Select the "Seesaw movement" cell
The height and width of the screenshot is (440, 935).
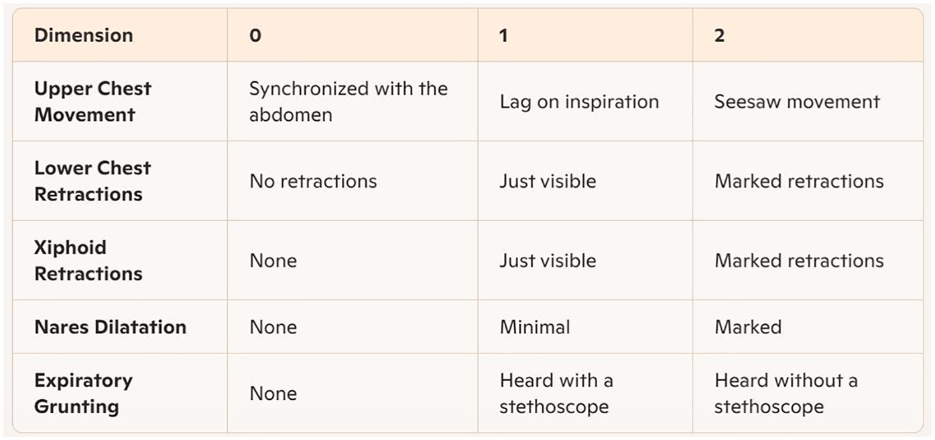click(797, 102)
